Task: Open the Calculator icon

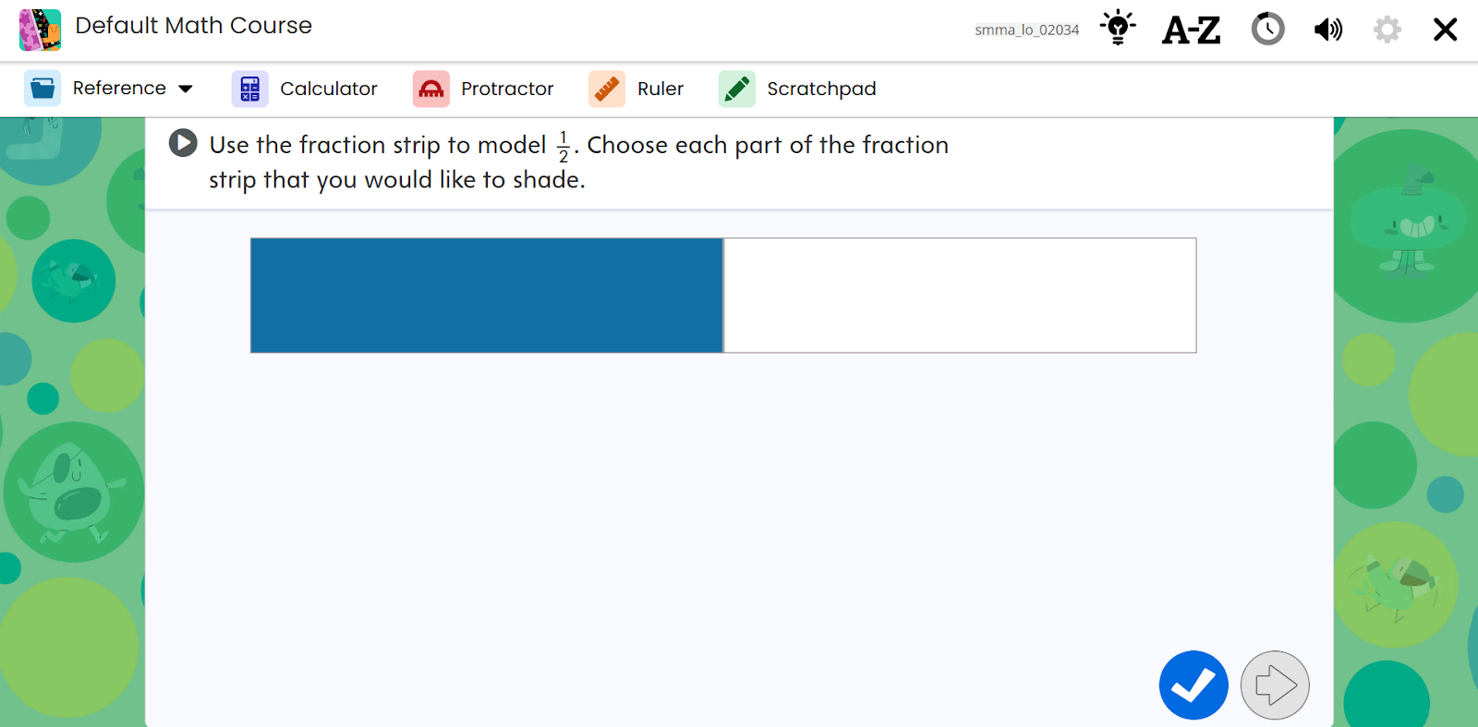Action: click(x=249, y=89)
